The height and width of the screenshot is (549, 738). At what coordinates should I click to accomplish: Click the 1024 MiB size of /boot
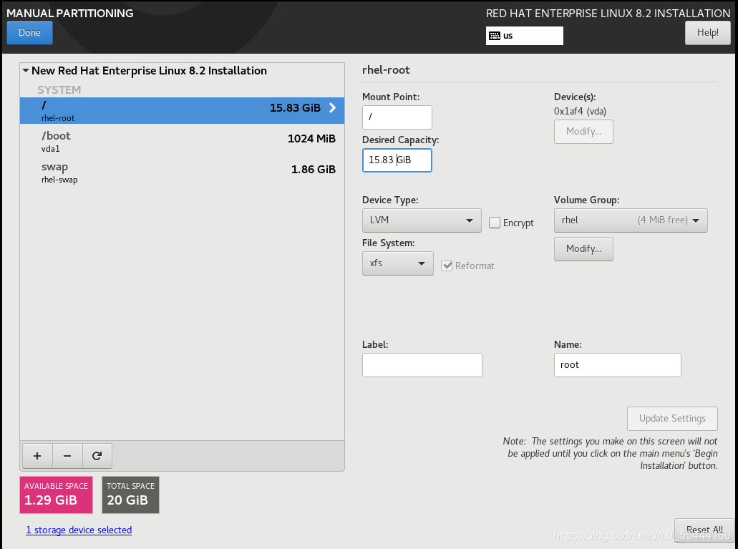(x=311, y=139)
